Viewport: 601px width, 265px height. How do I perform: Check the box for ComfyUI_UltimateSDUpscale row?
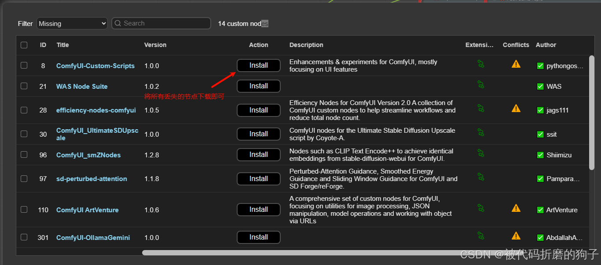[24, 134]
